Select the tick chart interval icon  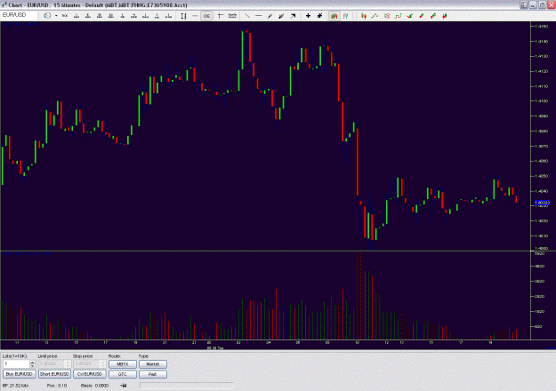click(65, 16)
